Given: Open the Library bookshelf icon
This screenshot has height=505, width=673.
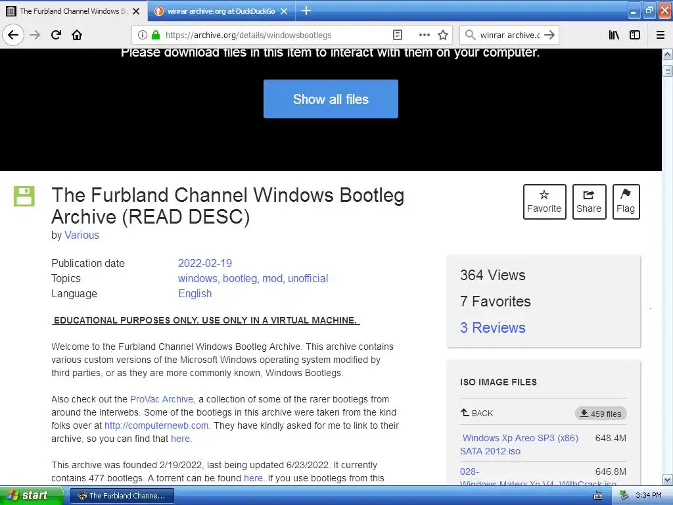Looking at the screenshot, I should (614, 36).
